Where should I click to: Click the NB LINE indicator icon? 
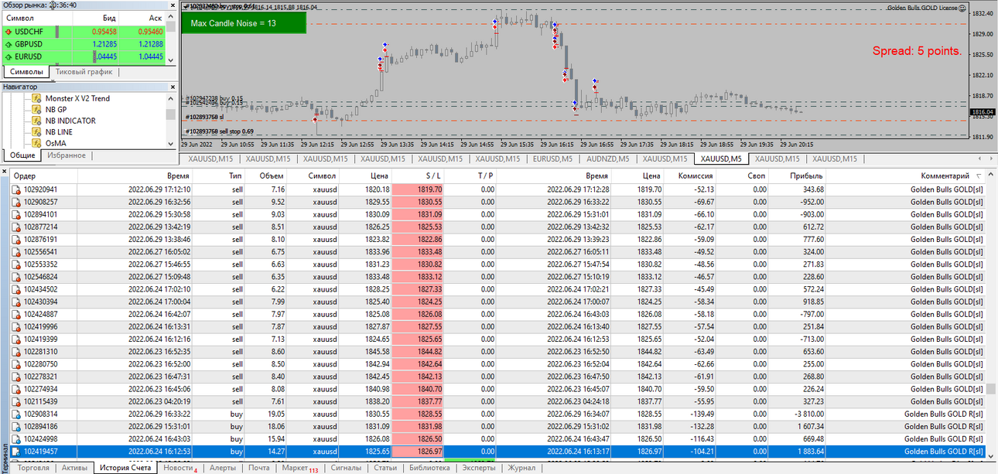36,132
